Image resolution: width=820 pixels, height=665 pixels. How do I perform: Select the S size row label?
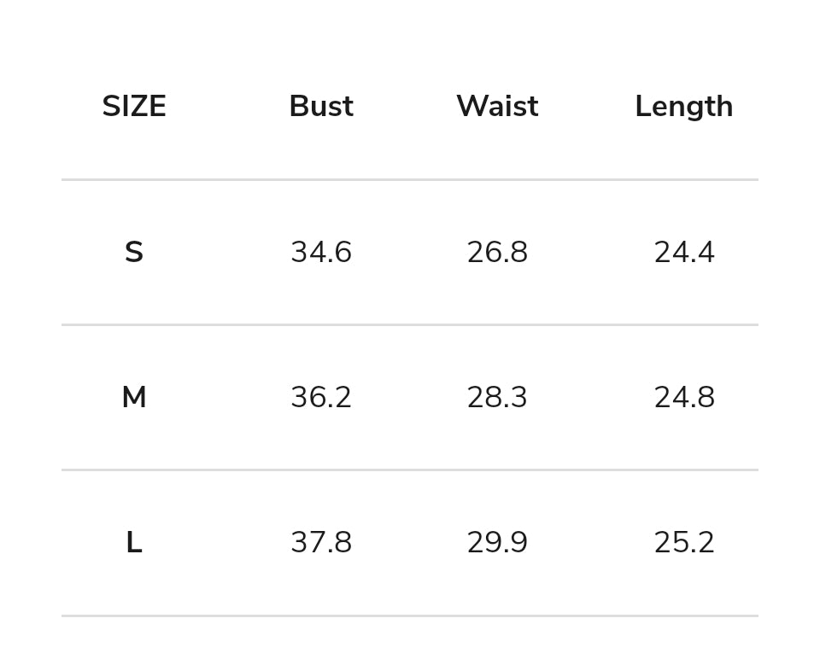(134, 253)
